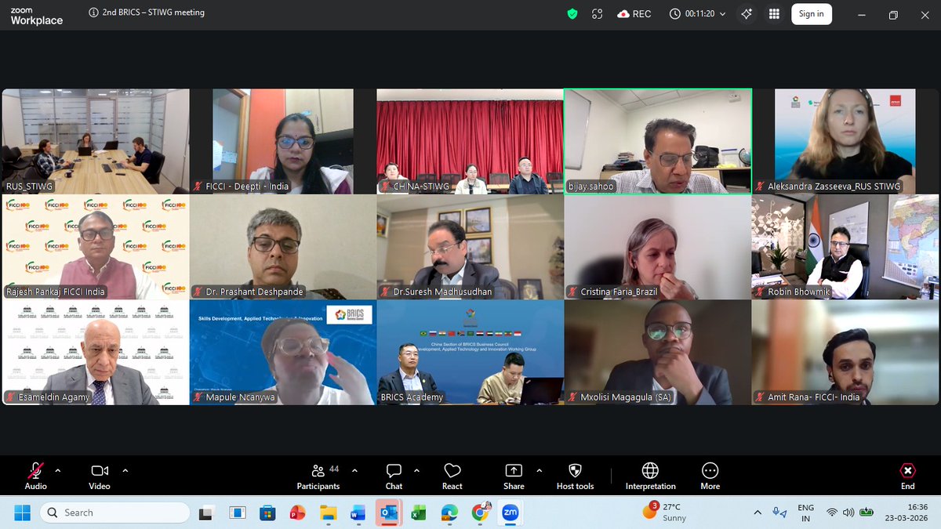The width and height of the screenshot is (941, 529).
Task: Expand the arrow next to Chat
Action: pos(416,471)
